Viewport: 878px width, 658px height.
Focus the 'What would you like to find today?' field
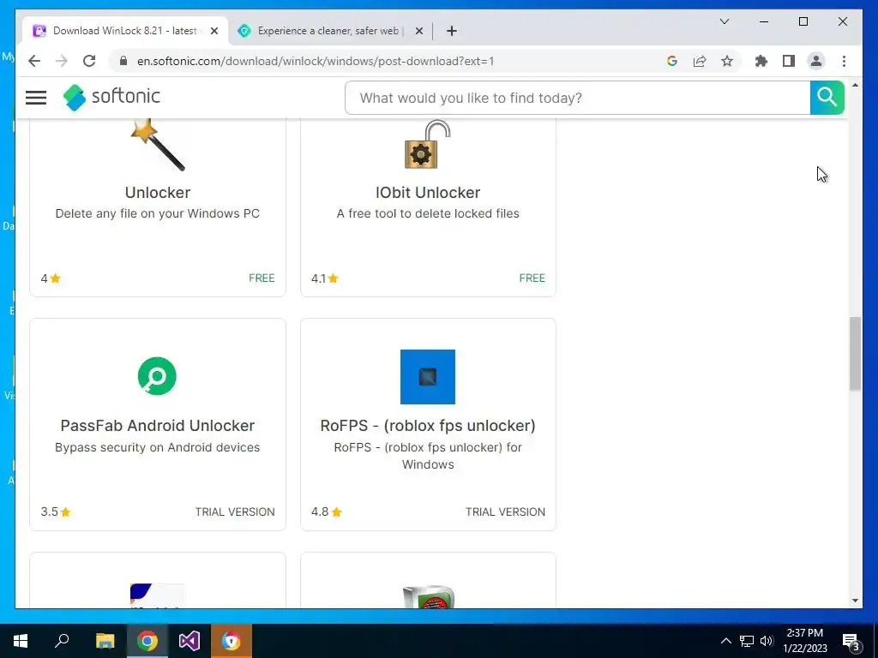point(577,98)
